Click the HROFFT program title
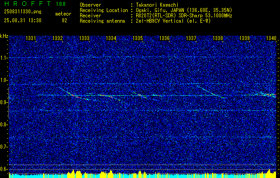The width and height of the screenshot is (280, 178). 28,4
